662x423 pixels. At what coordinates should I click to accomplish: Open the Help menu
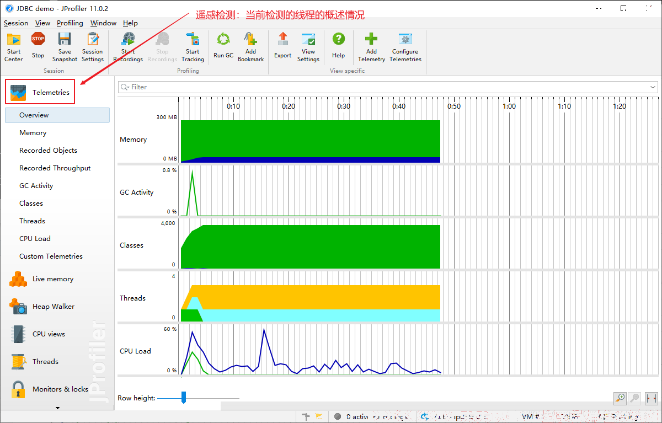pyautogui.click(x=131, y=23)
